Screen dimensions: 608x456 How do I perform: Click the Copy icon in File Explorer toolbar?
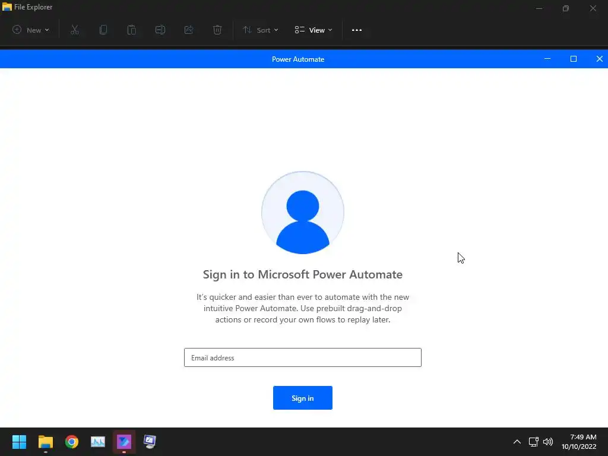click(x=103, y=30)
